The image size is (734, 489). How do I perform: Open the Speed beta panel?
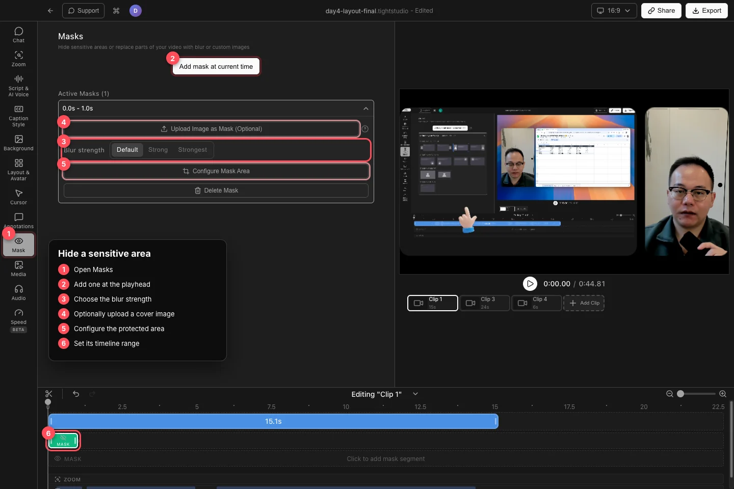coord(18,320)
